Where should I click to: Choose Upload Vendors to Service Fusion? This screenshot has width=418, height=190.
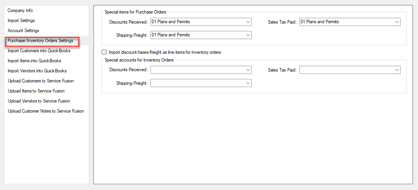39,101
